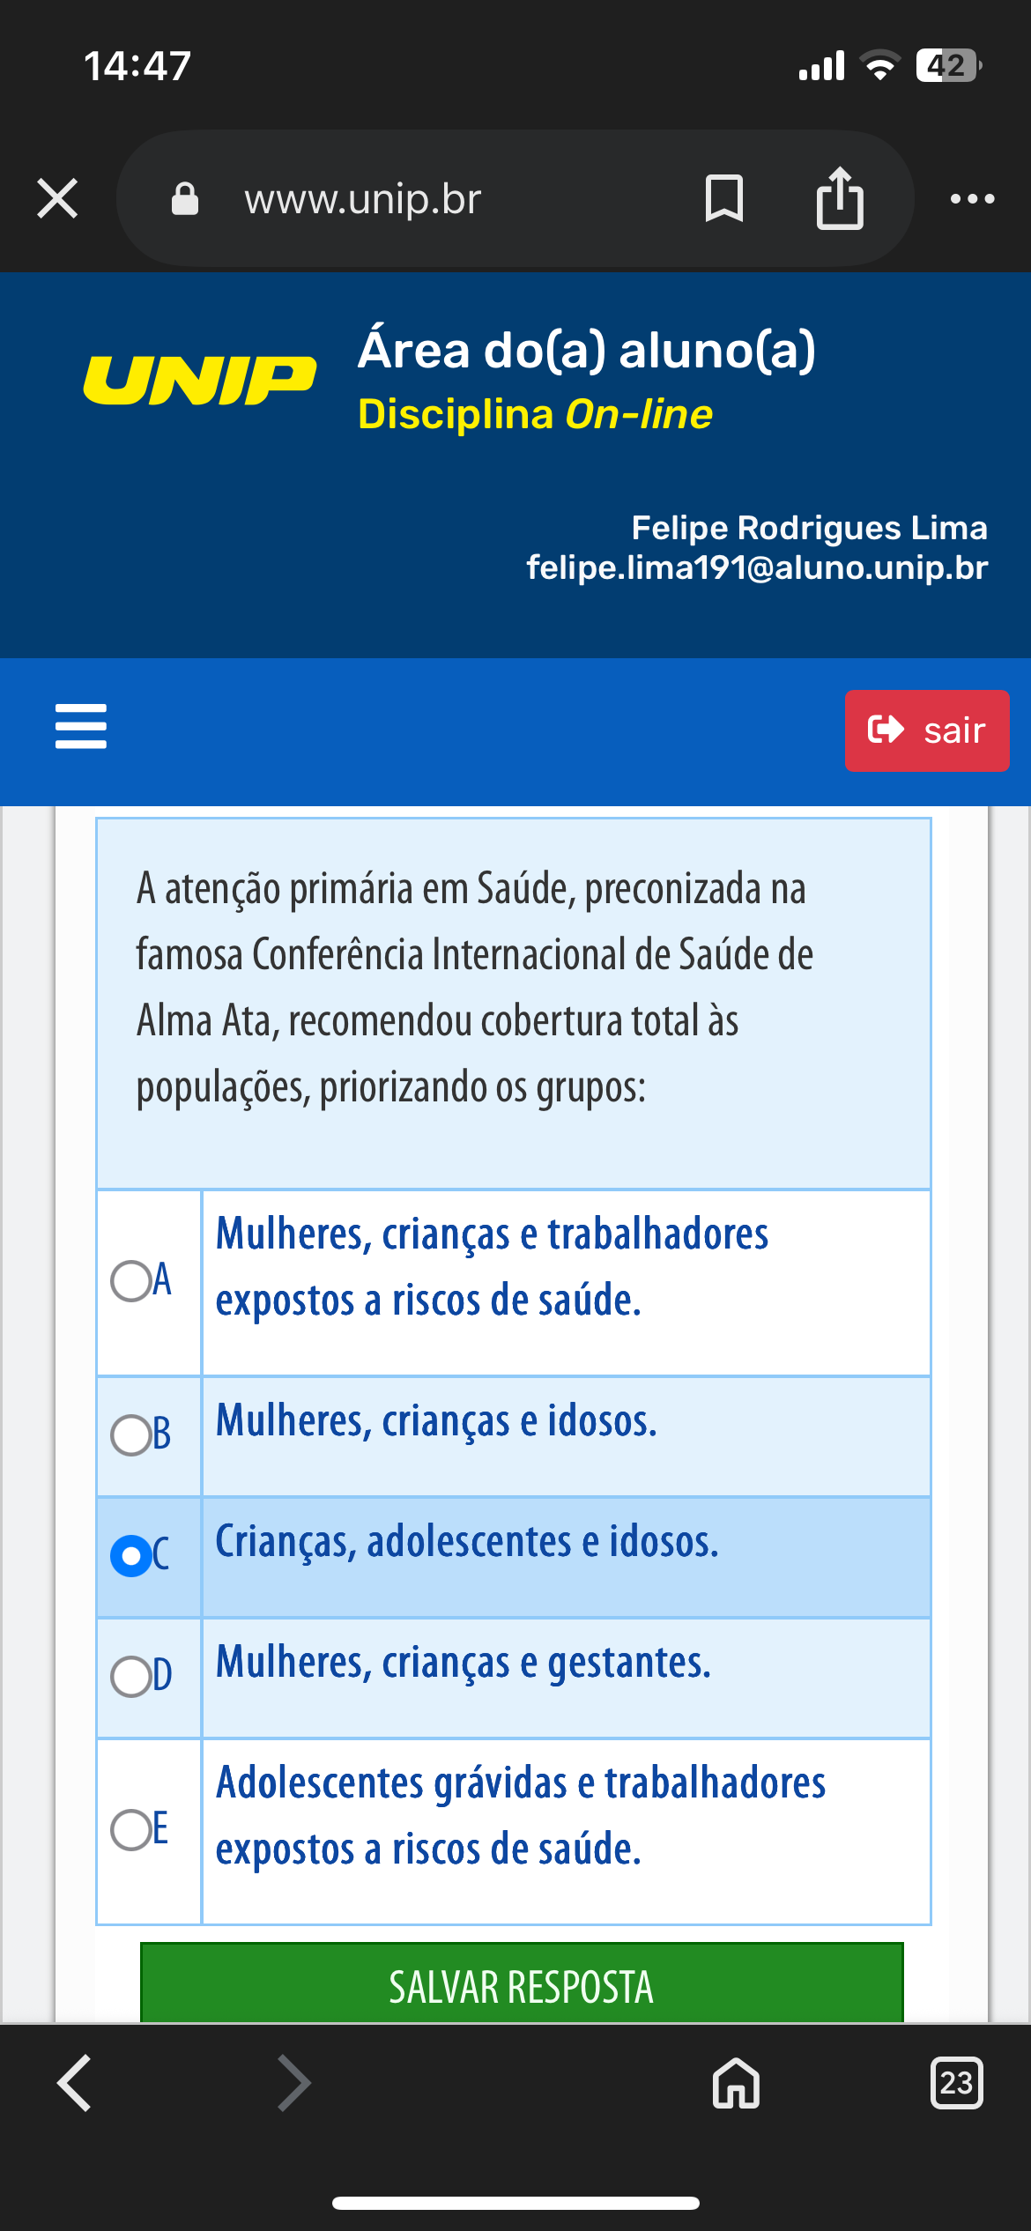Viewport: 1031px width, 2231px height.
Task: Tap the bookmark icon in address bar
Action: 724,198
